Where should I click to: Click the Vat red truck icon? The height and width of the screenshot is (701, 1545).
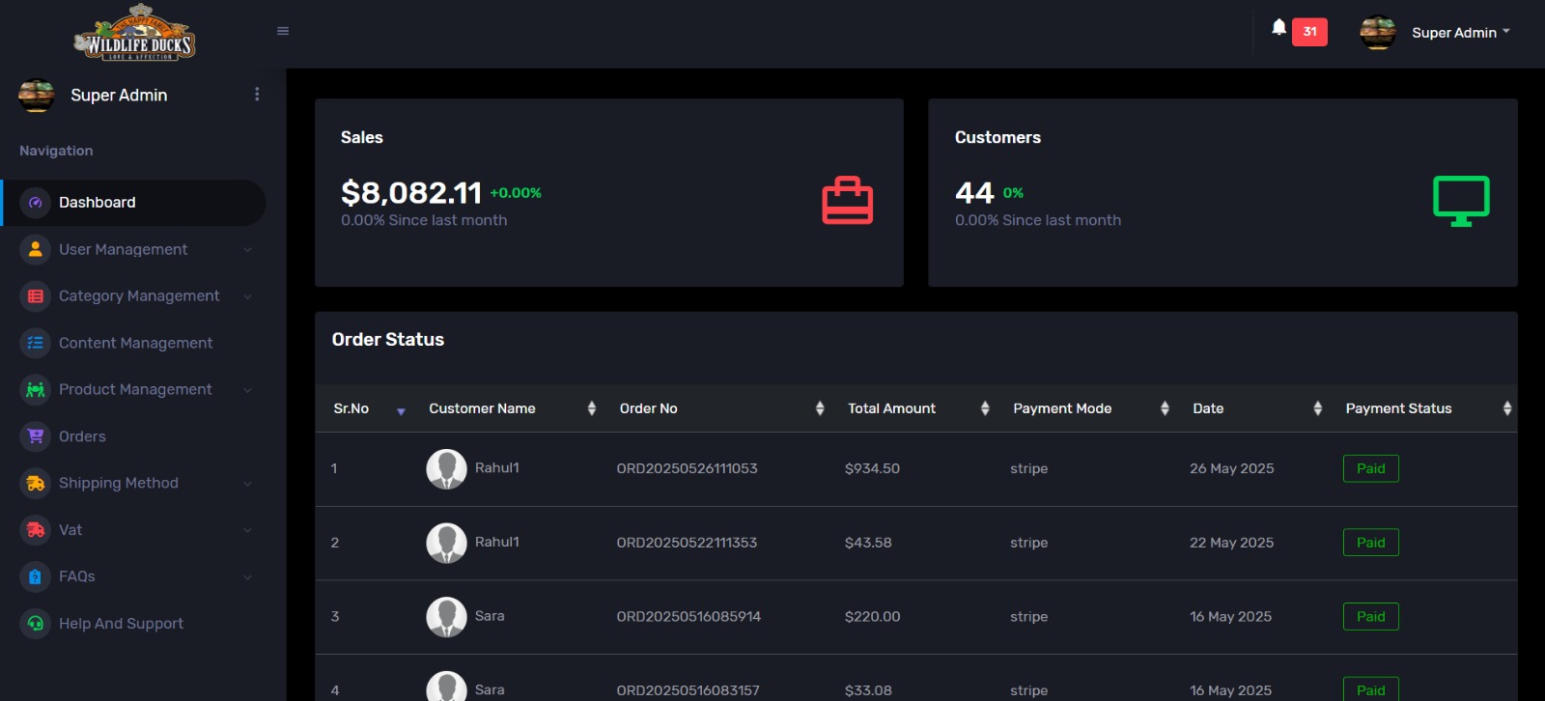tap(36, 530)
